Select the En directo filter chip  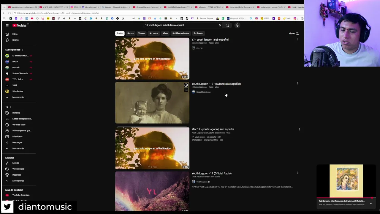click(198, 33)
